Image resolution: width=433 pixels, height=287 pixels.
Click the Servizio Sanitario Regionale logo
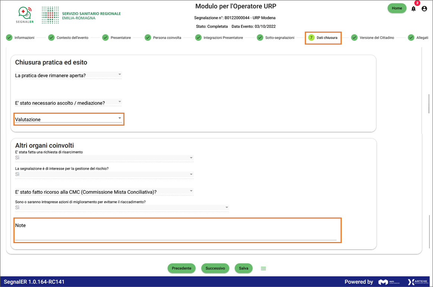(x=81, y=15)
